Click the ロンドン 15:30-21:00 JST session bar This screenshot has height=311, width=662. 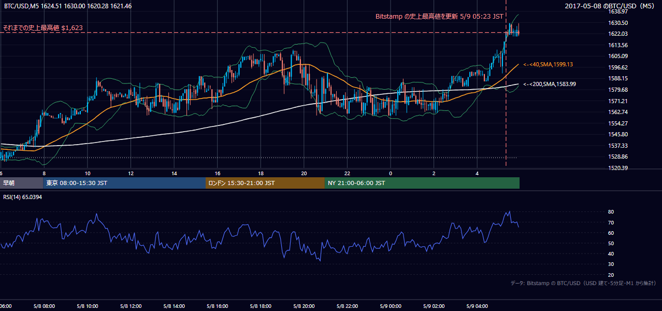click(265, 183)
